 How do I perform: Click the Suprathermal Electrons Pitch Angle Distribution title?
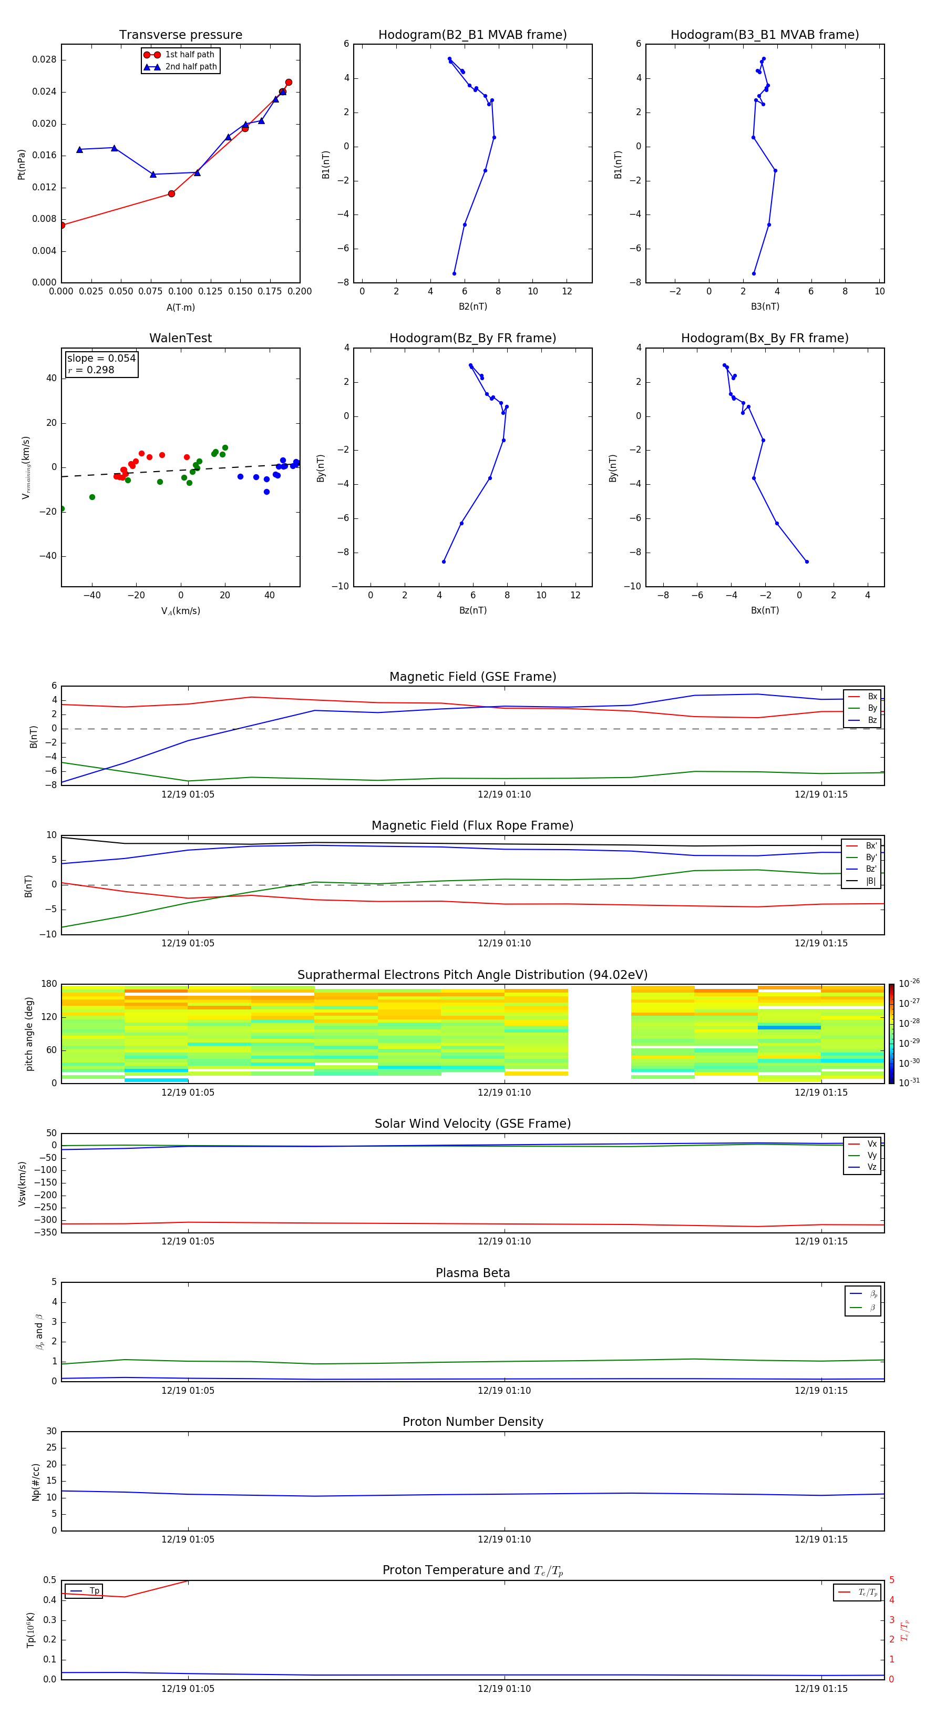click(x=472, y=975)
